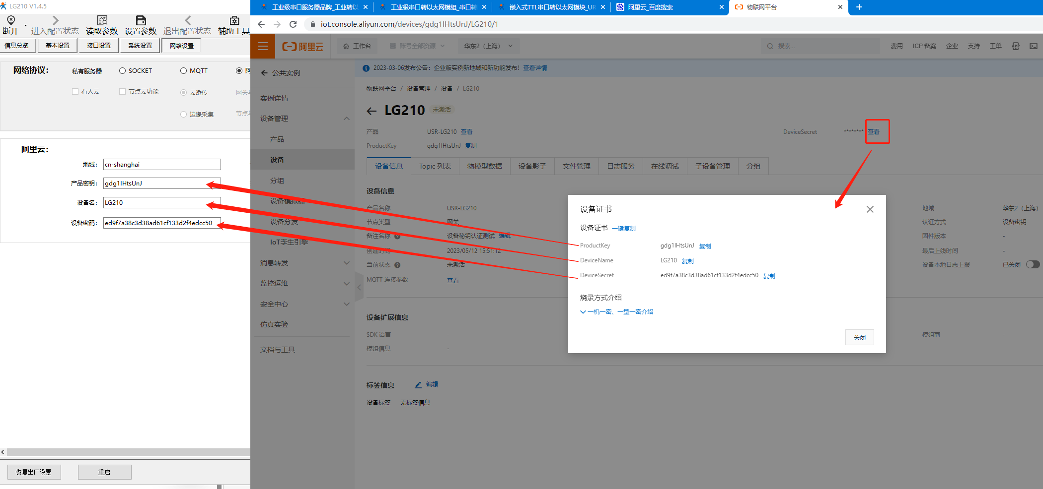Open Topic 列表 tab
Screen dimensions: 1043x489
(x=435, y=166)
